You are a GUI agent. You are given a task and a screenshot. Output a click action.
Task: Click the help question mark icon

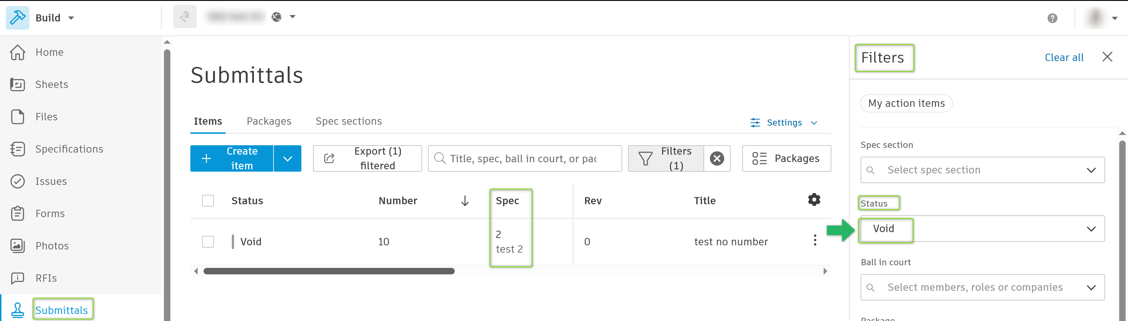1052,18
